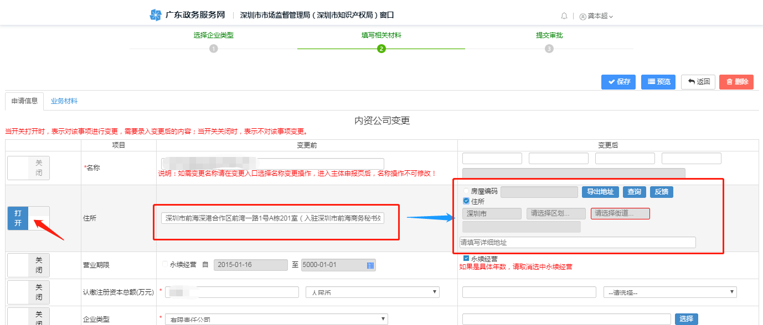Click the 请填写详细地址 address input field
This screenshot has width=763, height=325.
click(577, 243)
